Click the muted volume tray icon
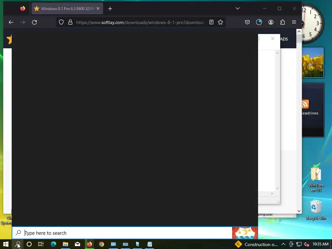 306,244
